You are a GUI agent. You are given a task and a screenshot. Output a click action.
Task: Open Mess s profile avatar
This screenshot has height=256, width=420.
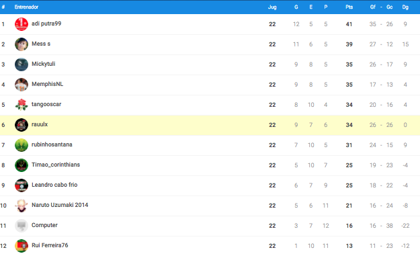pos(22,44)
